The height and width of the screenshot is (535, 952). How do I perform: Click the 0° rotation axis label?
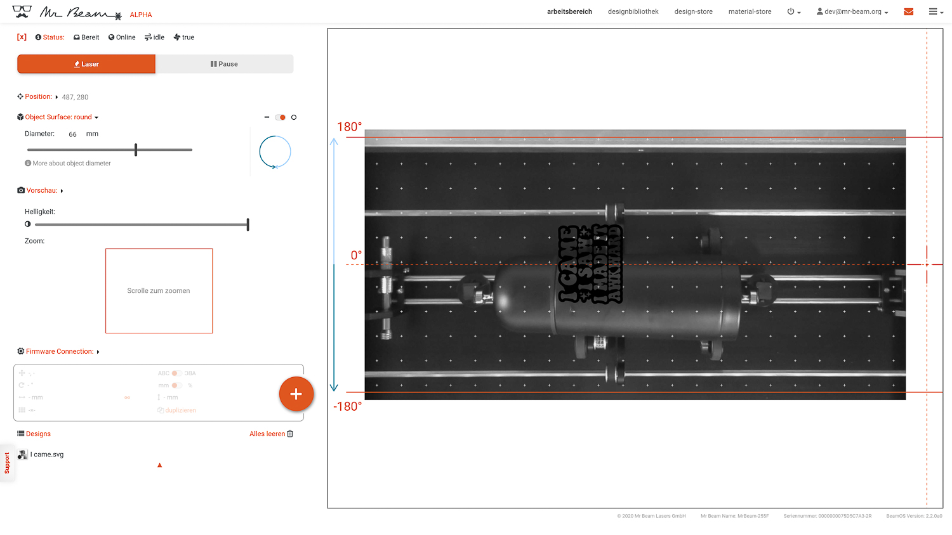[356, 255]
